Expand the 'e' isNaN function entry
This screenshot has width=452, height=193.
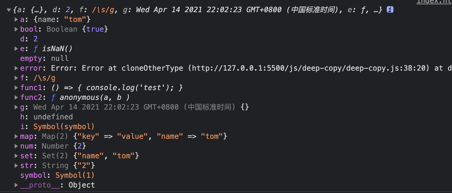pos(16,49)
